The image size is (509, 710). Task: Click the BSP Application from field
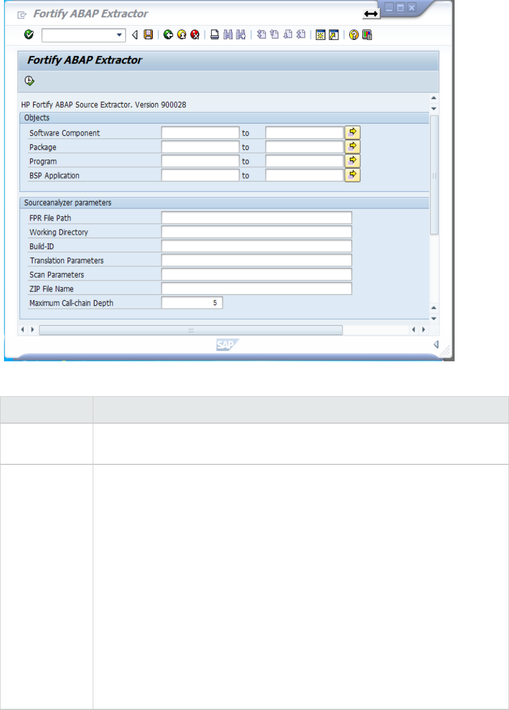(x=200, y=175)
